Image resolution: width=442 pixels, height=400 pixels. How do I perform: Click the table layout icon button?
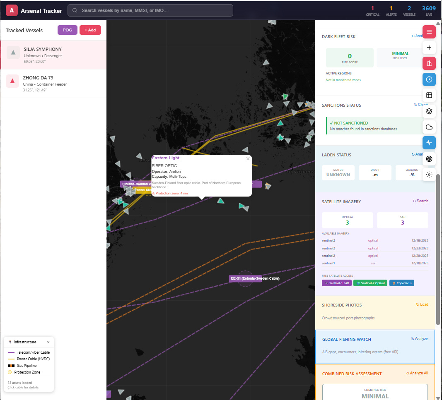[x=429, y=95]
